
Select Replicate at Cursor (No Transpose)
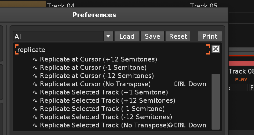[95, 84]
